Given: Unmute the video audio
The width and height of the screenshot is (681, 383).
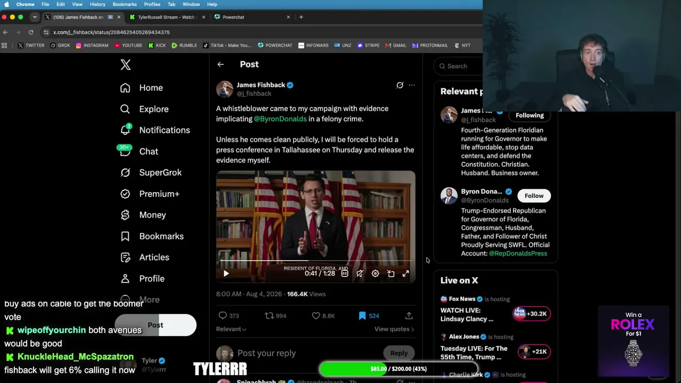Looking at the screenshot, I should click(x=360, y=273).
